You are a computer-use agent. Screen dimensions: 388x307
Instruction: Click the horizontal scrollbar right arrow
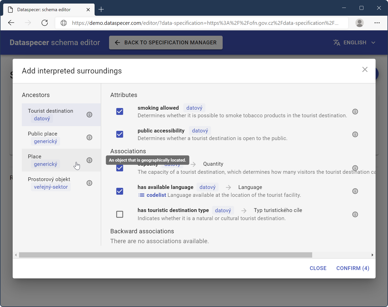[372, 255]
